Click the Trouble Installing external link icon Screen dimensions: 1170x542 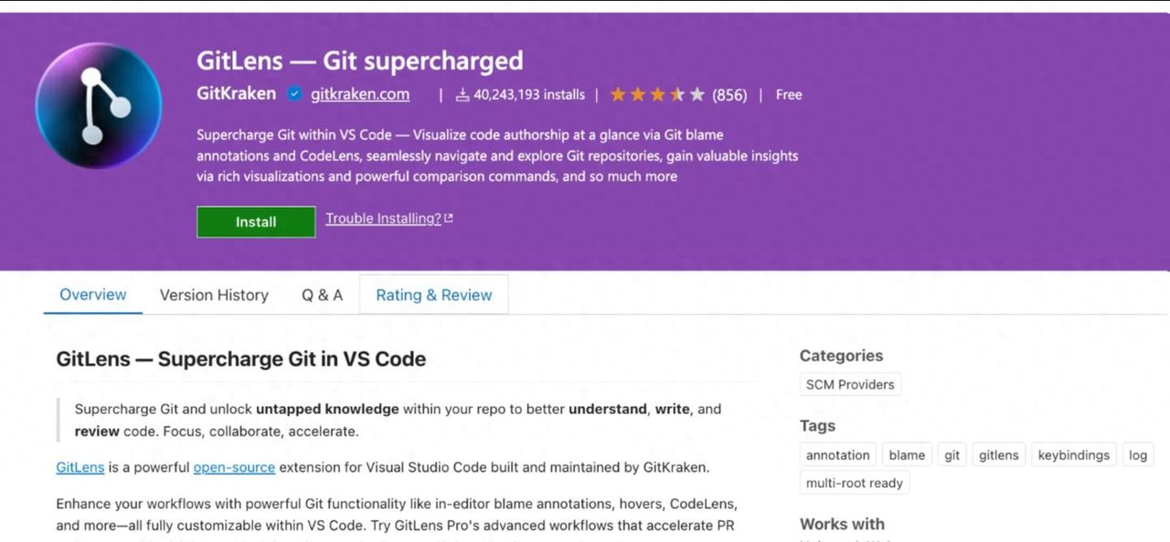(x=449, y=219)
